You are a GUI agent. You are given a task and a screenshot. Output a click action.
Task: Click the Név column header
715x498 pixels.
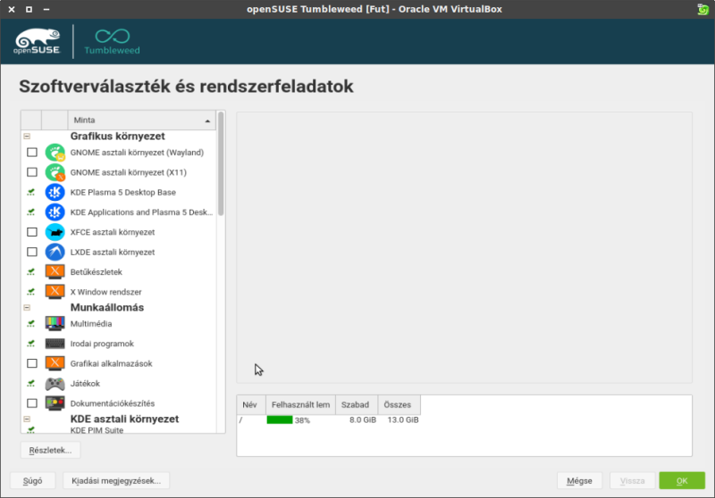(x=251, y=404)
